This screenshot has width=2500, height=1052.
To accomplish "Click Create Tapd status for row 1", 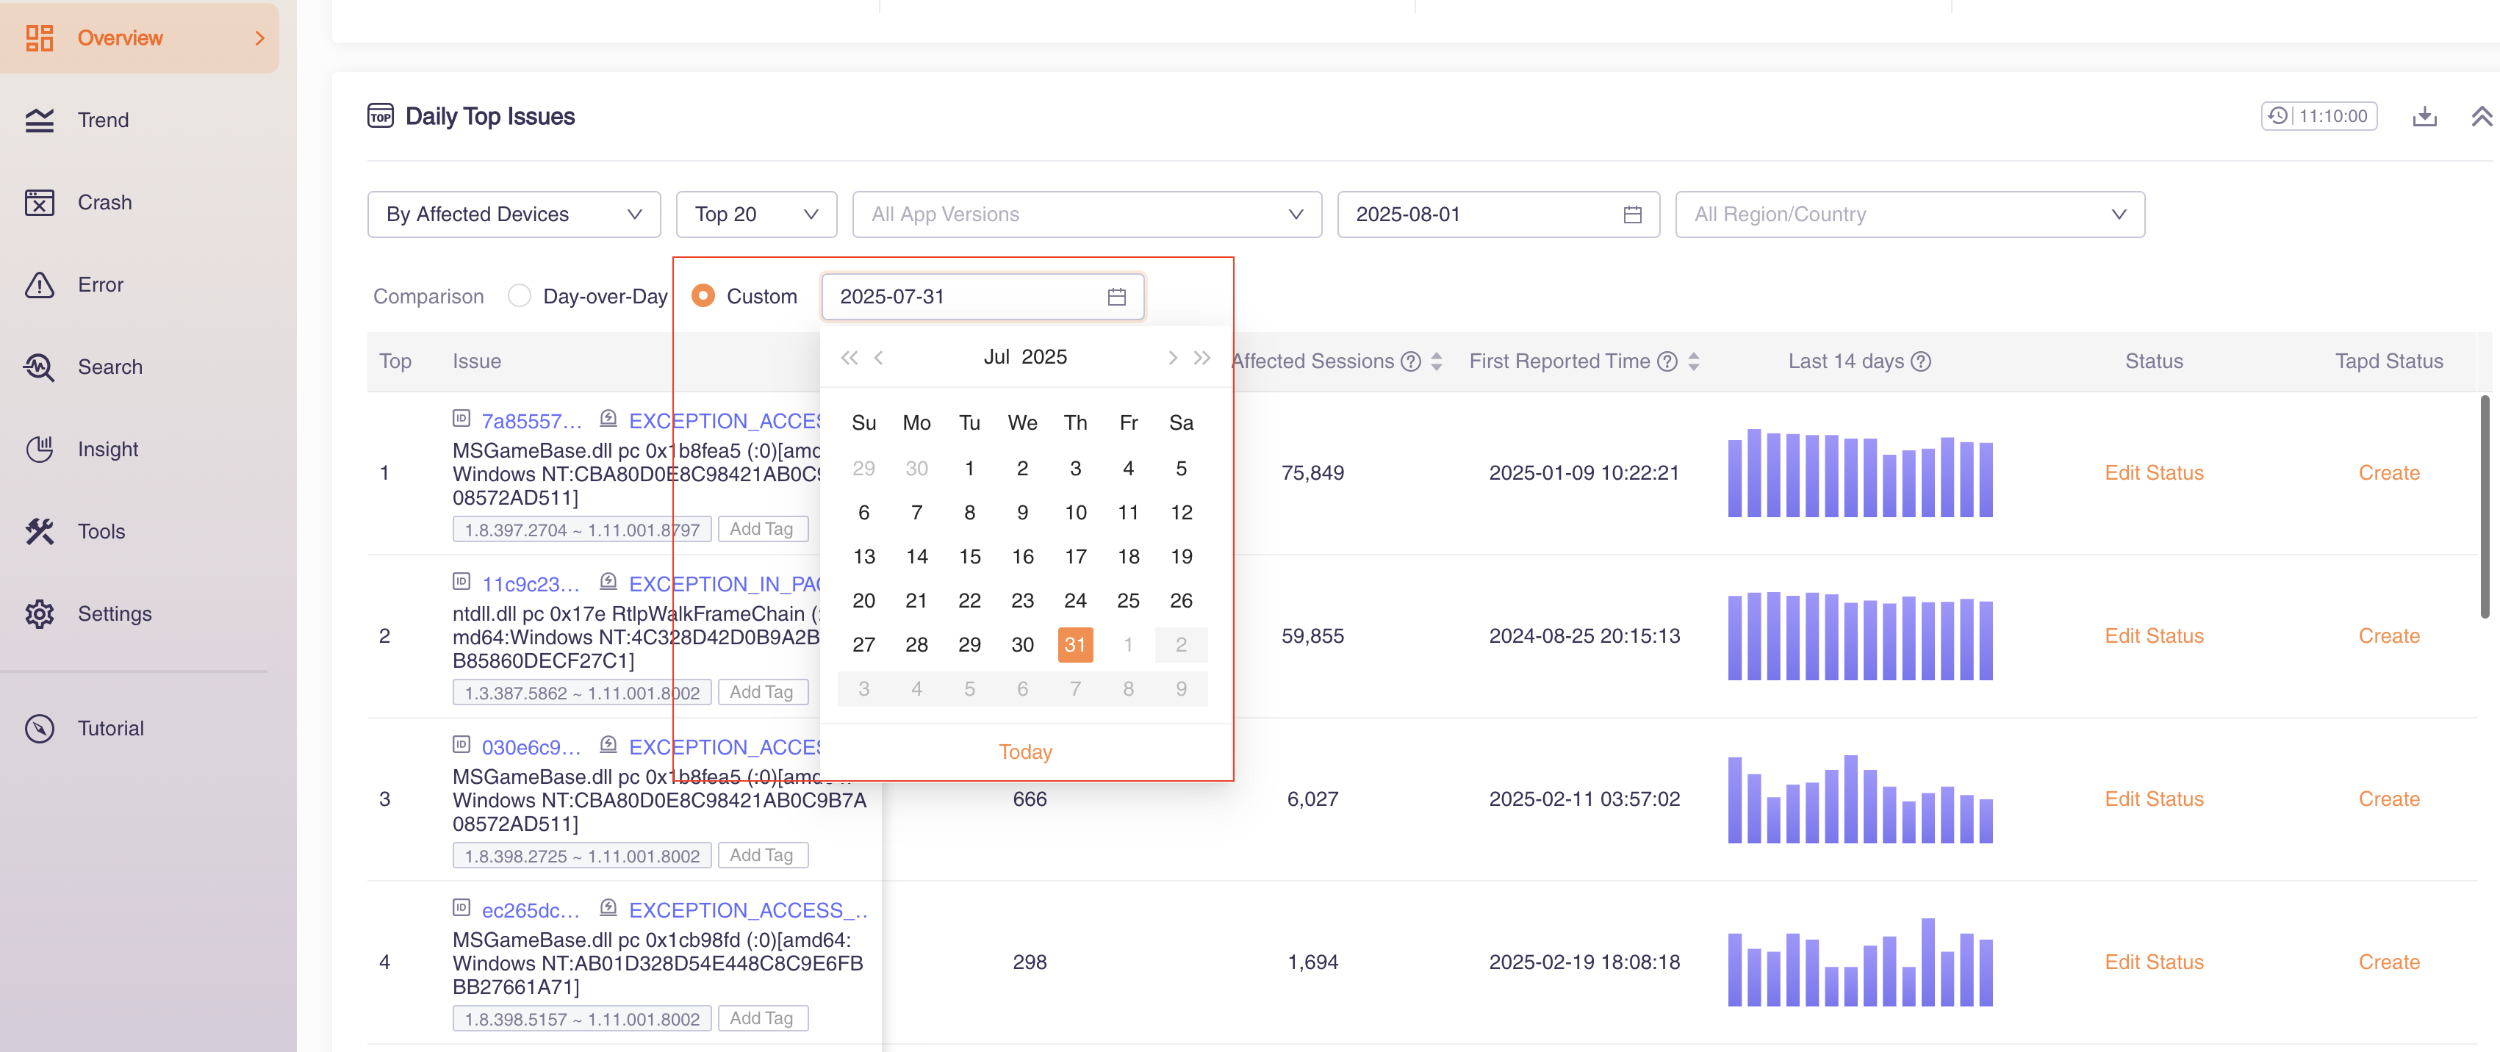I will point(2388,472).
